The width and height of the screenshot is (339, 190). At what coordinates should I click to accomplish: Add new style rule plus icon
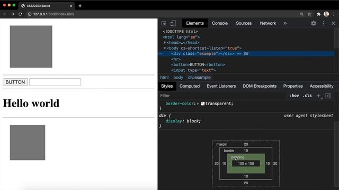coord(319,96)
